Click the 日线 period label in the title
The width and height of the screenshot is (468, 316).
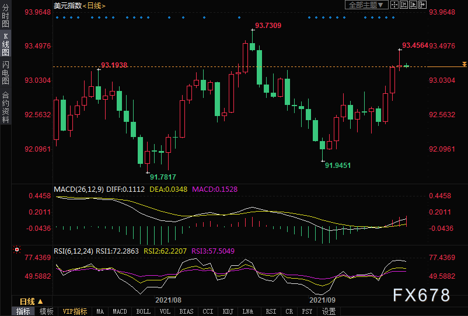[x=94, y=6]
